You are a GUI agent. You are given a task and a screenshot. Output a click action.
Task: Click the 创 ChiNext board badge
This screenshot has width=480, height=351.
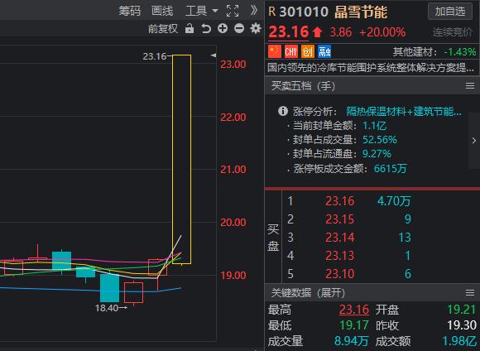pos(308,51)
